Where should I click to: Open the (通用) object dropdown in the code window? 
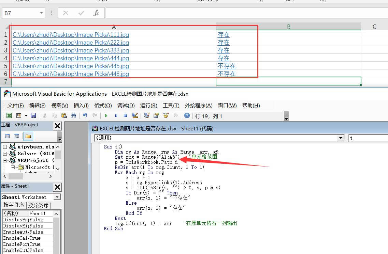340,138
